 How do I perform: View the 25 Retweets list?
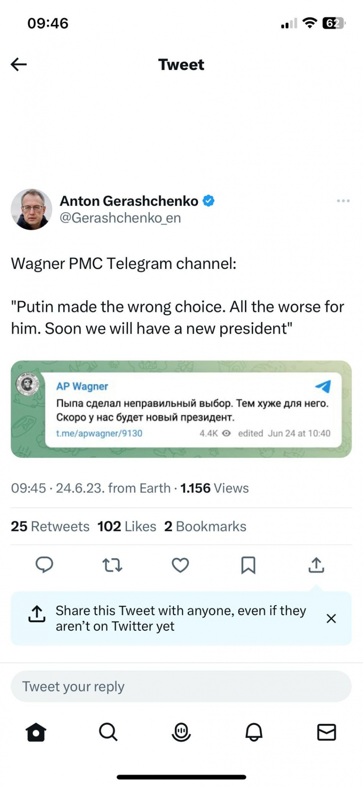point(50,526)
